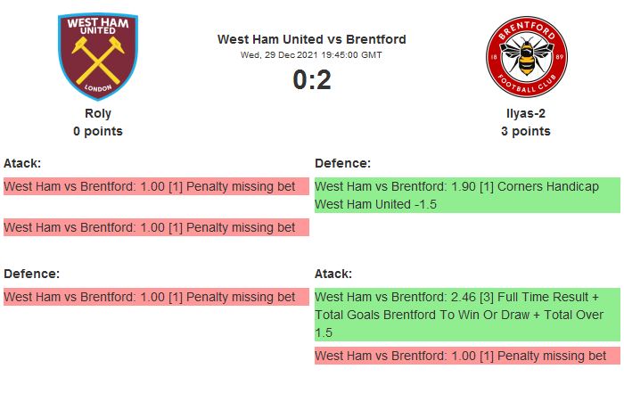
Task: Click the Atack heading under Ilyas-2
Action: click(333, 274)
